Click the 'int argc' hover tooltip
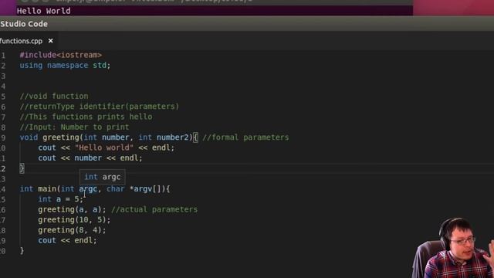Image resolution: width=494 pixels, height=278 pixels. pyautogui.click(x=103, y=177)
